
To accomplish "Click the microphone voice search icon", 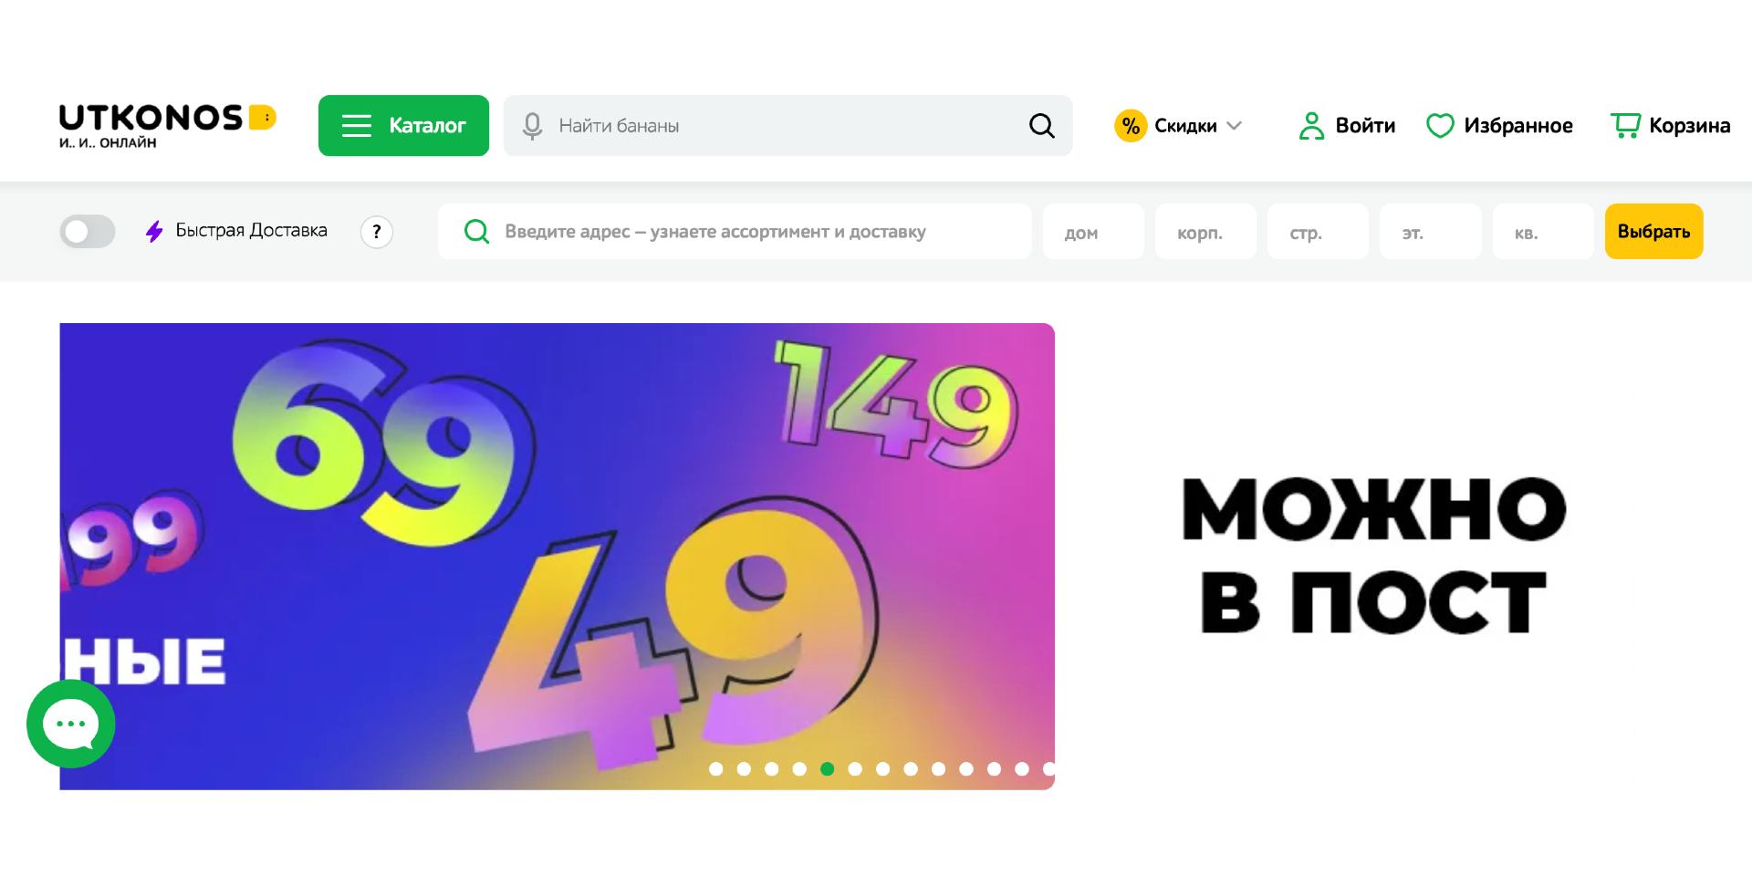I will pyautogui.click(x=532, y=126).
